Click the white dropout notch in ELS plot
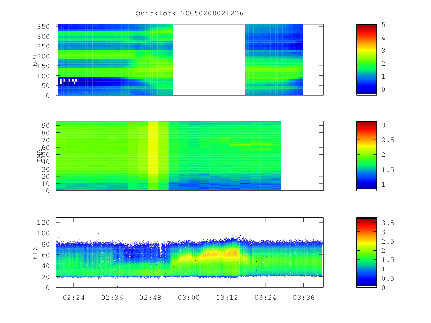The height and width of the screenshot is (323, 431). [161, 250]
